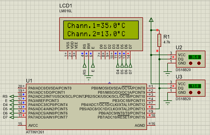This screenshot has height=135, width=210.
Task: Click the U2 temperature readout 35.0
Action: point(195,57)
